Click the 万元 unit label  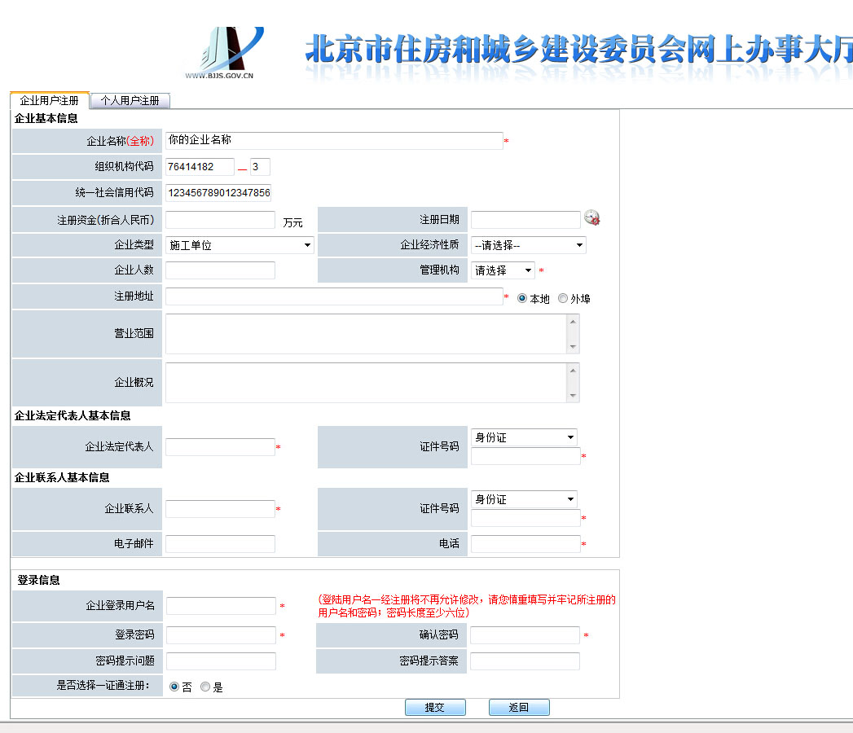(x=292, y=223)
